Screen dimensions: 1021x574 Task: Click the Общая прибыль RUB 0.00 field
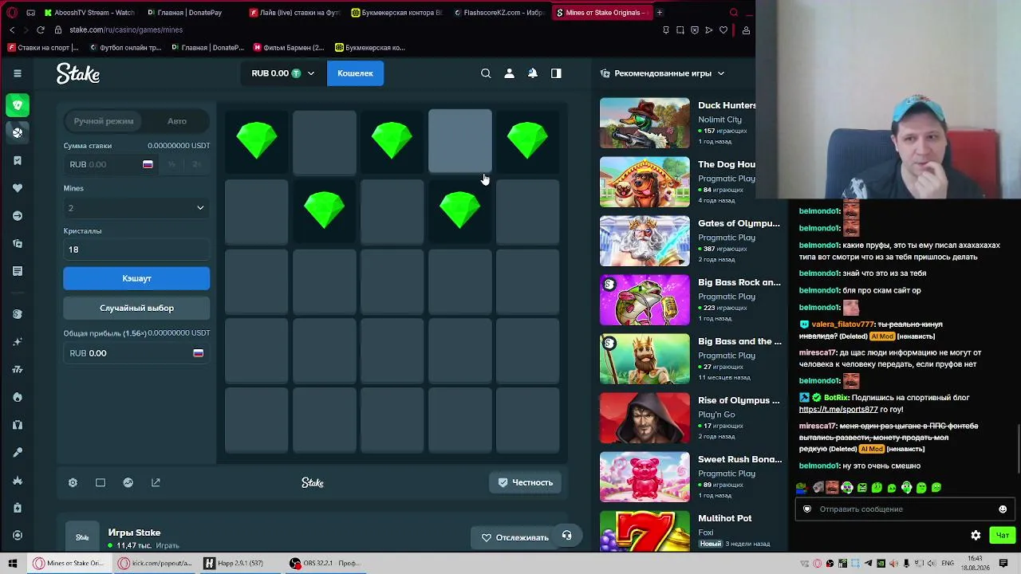(136, 353)
